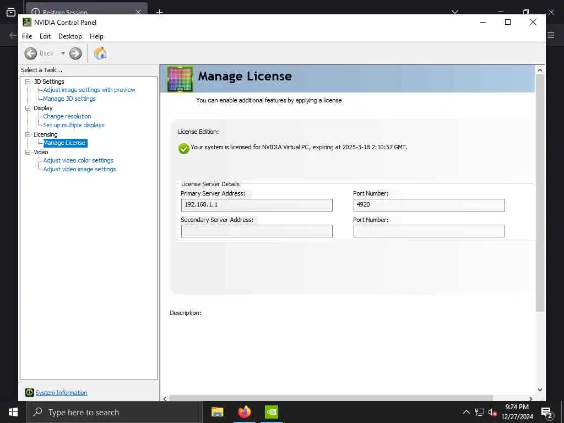Open the System Information link
This screenshot has height=423, width=564.
click(x=61, y=393)
